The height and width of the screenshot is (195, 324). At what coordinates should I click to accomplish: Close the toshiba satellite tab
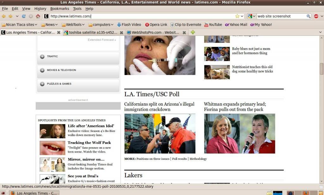pos(121,33)
